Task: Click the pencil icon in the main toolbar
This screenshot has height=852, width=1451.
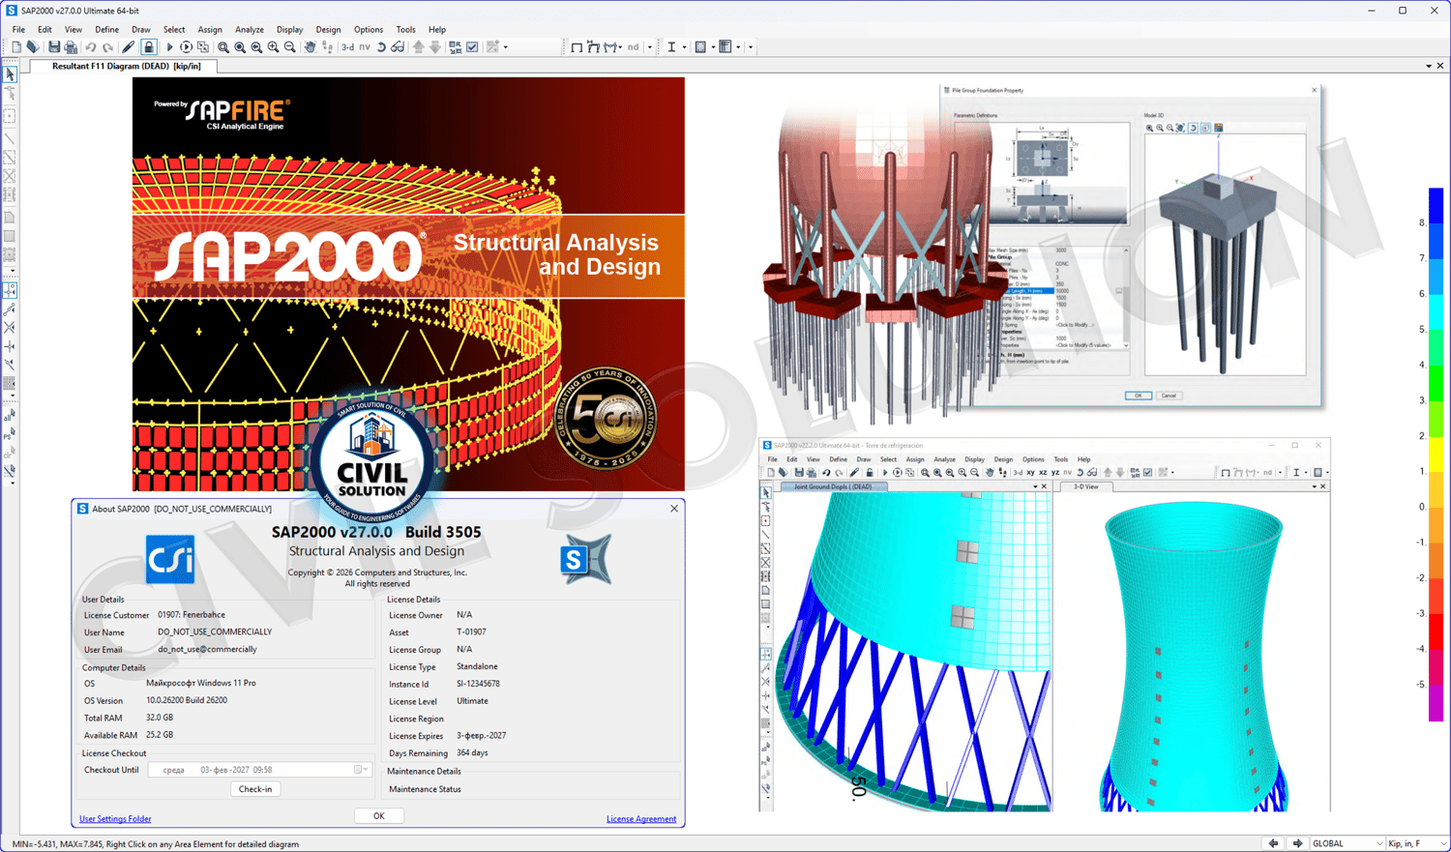Action: pos(129,47)
